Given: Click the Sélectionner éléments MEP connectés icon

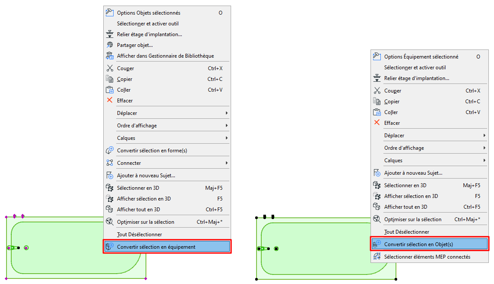Looking at the screenshot, I should click(x=377, y=256).
